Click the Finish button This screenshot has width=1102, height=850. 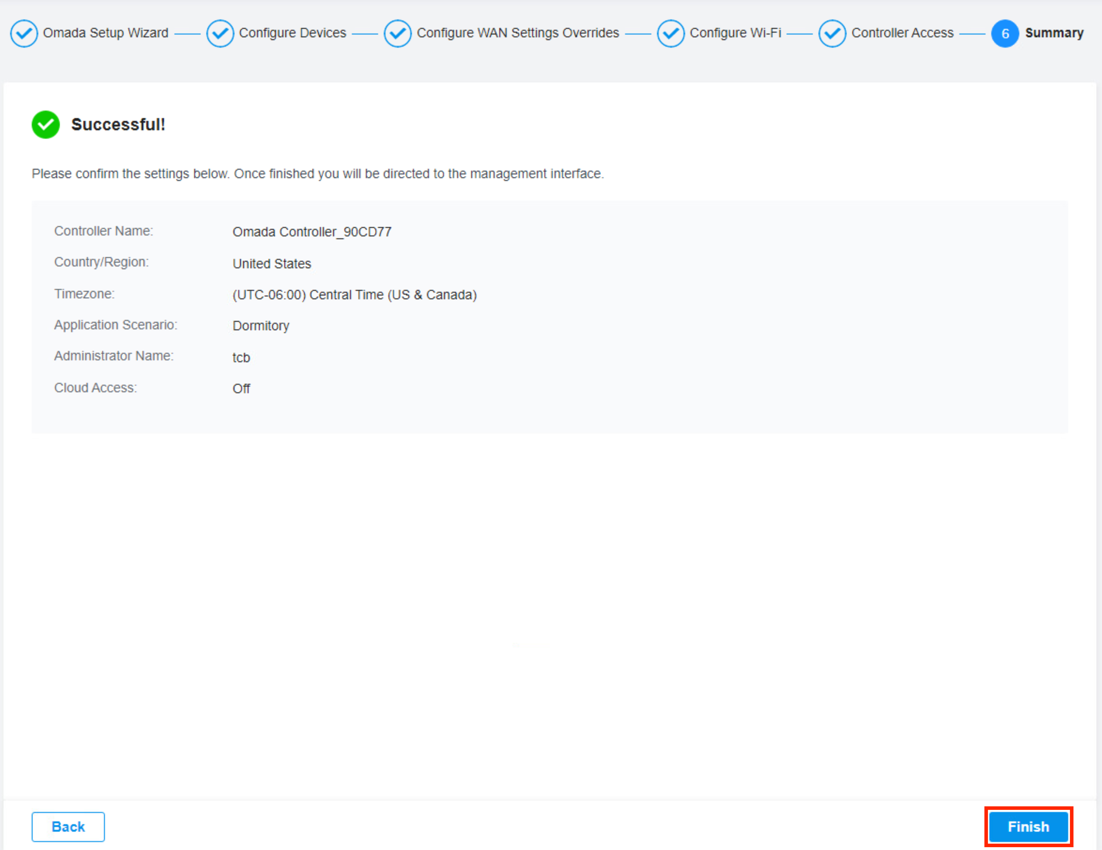pos(1028,826)
